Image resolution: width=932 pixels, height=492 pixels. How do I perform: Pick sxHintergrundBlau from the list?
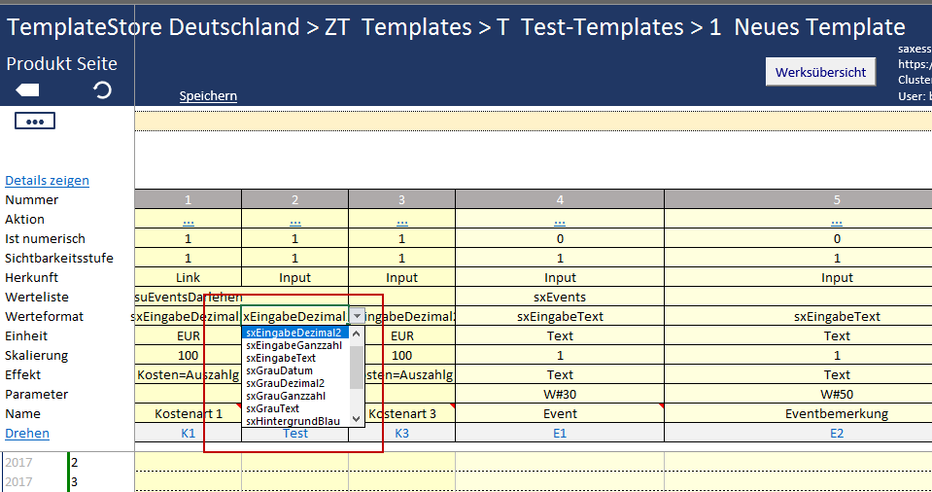[x=293, y=421]
